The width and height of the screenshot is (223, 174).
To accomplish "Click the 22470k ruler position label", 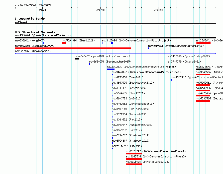I will 100,10.
